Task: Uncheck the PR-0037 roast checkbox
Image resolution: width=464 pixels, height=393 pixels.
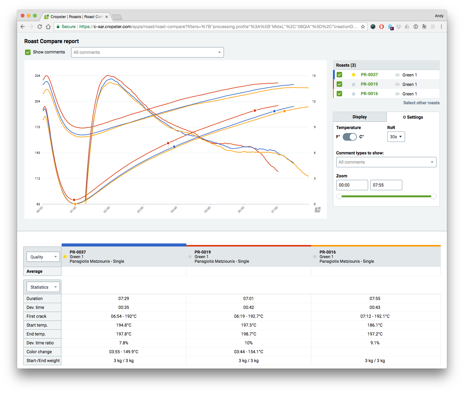Action: tap(339, 75)
